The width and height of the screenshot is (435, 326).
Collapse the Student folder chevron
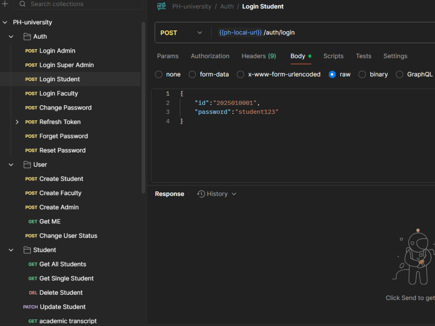click(x=11, y=250)
